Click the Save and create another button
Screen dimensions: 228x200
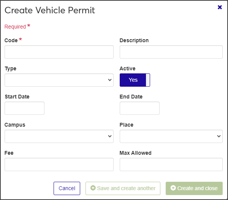tap(123, 188)
